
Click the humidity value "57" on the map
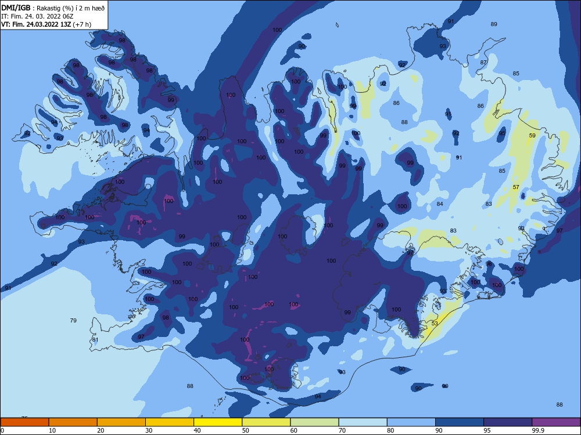[516, 187]
